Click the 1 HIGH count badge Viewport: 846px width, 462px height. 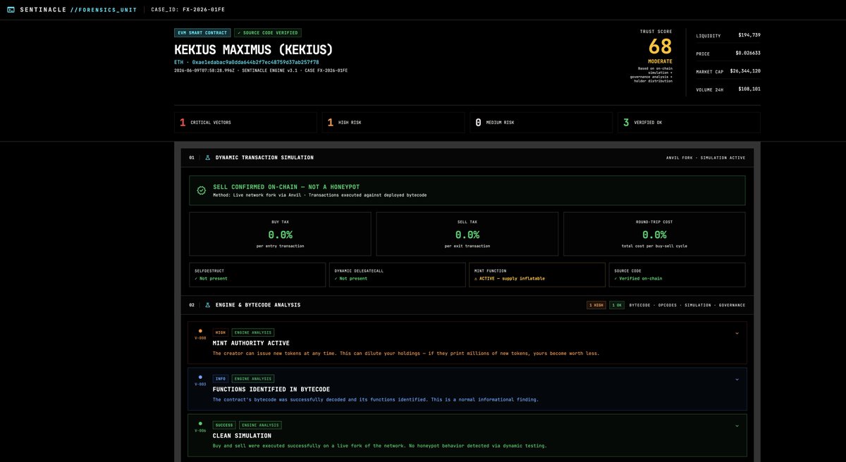596,305
